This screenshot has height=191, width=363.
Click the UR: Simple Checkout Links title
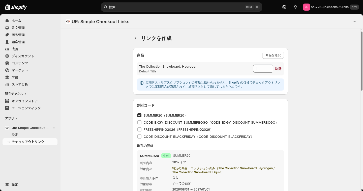pyautogui.click(x=100, y=22)
